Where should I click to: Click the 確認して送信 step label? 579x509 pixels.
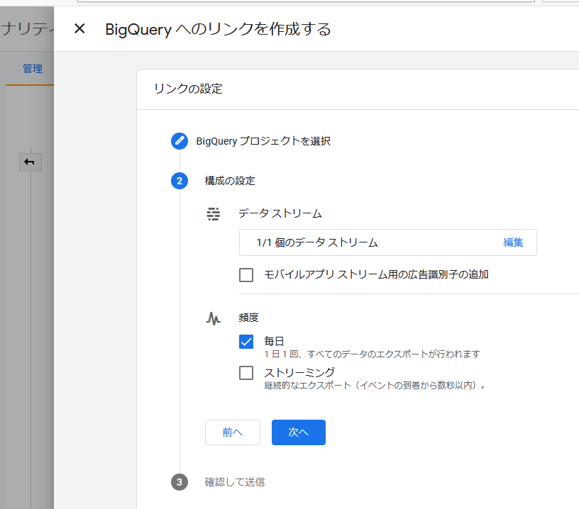tap(235, 482)
